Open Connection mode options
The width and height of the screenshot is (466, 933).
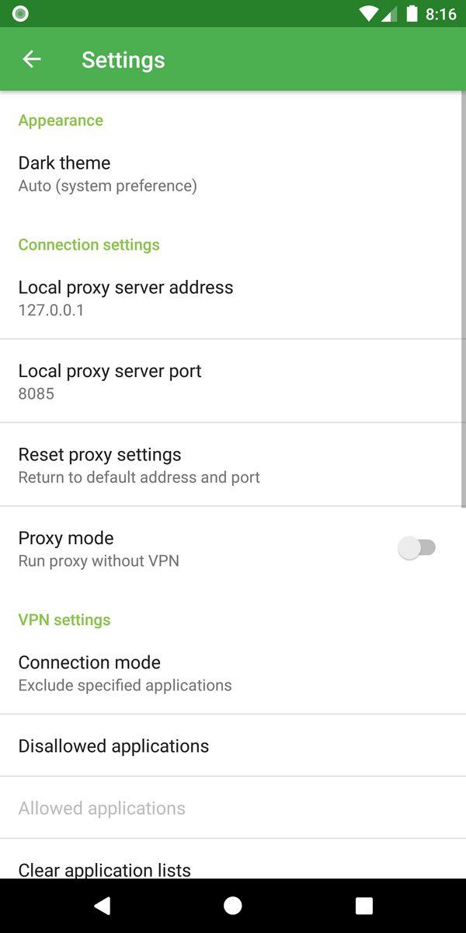(x=233, y=673)
